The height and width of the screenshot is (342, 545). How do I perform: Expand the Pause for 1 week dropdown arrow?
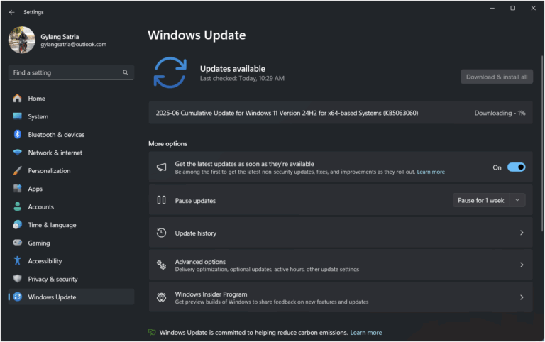pyautogui.click(x=517, y=200)
